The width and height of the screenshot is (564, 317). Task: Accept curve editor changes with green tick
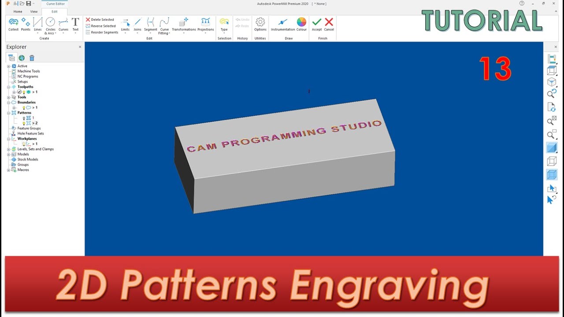(x=317, y=24)
